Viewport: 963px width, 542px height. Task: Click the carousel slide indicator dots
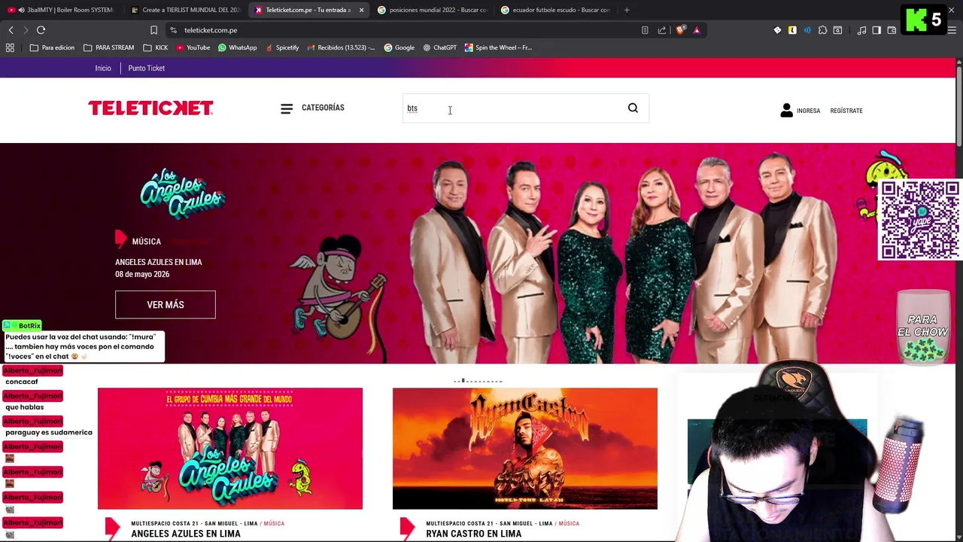[x=478, y=381]
